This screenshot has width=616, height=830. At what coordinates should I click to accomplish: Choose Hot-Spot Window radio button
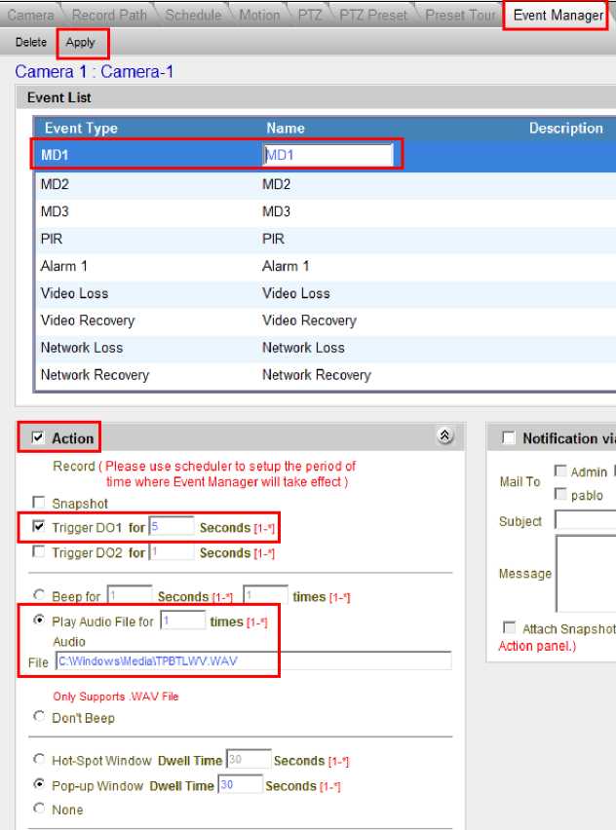click(x=39, y=760)
